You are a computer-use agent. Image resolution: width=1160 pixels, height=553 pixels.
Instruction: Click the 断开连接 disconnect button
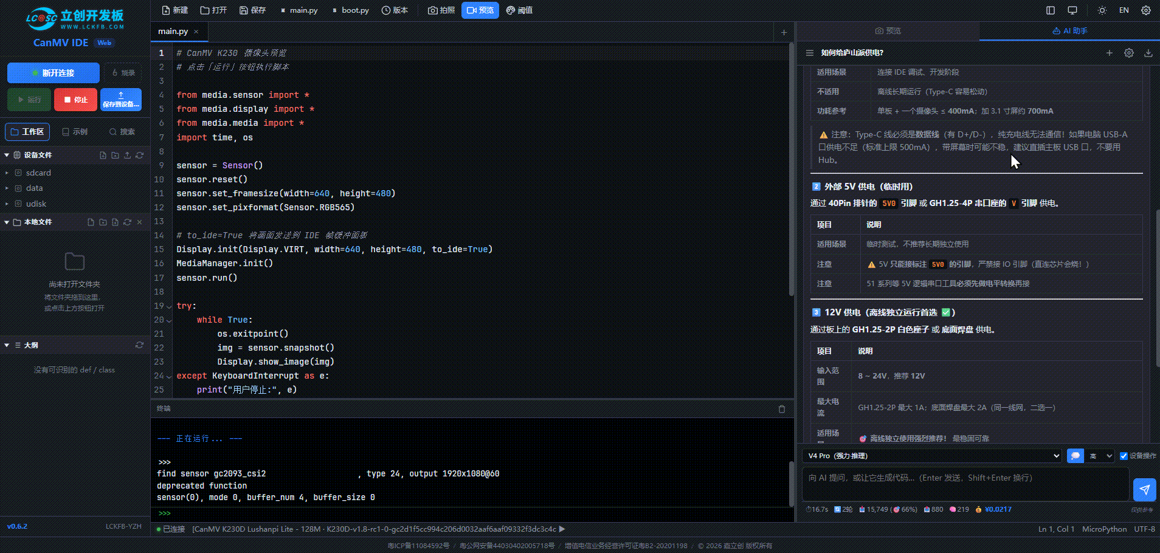click(x=54, y=73)
